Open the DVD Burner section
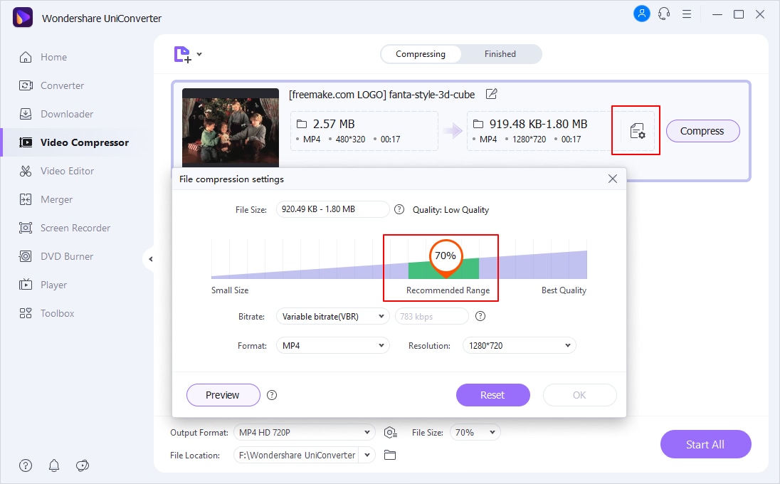 point(56,256)
